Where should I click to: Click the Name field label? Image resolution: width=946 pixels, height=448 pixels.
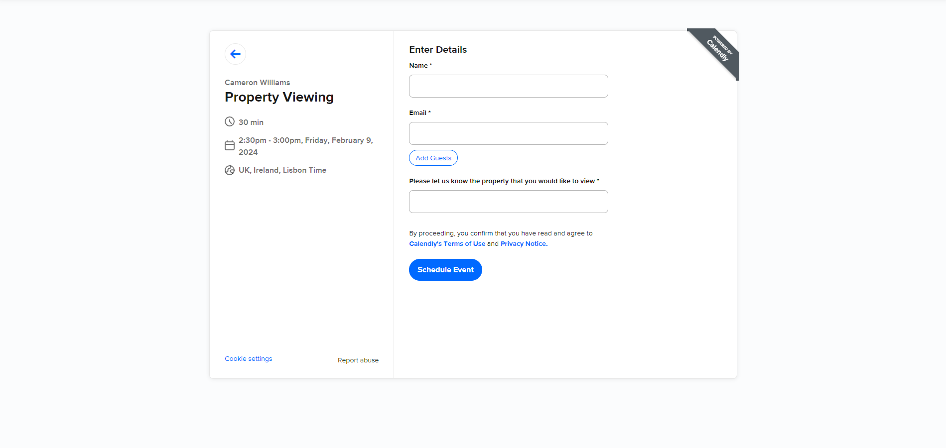point(420,66)
